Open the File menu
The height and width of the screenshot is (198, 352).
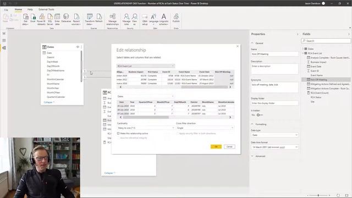pos(6,10)
